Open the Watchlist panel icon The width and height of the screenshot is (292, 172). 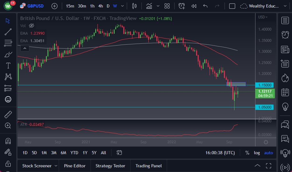point(285,21)
